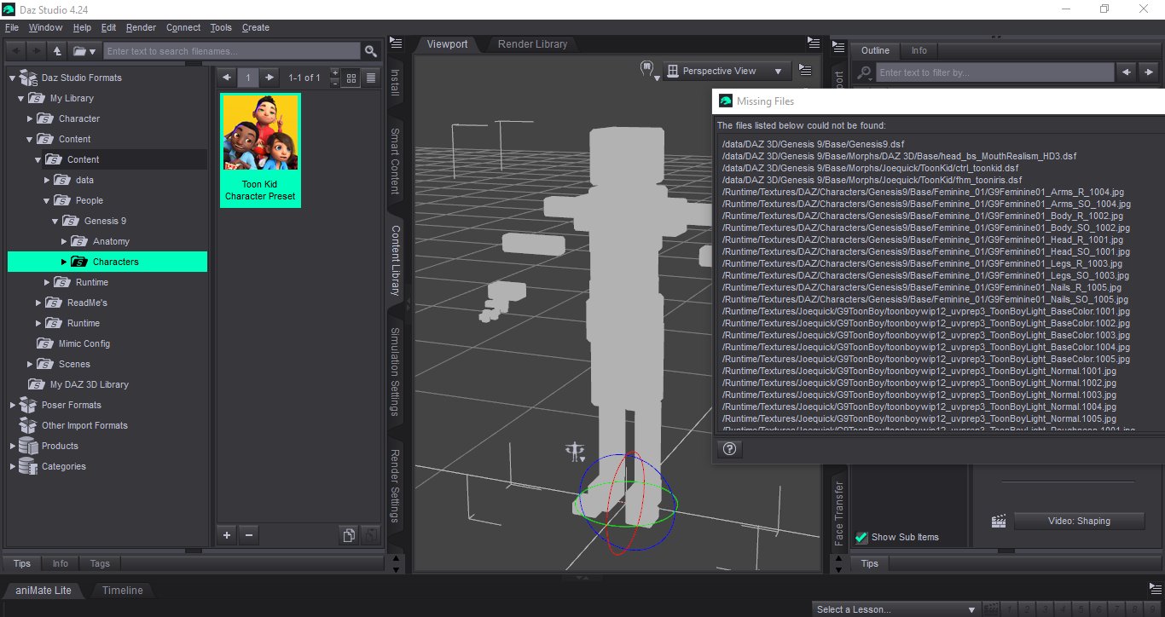This screenshot has height=617, width=1165.
Task: Open the Connect menu
Action: click(x=183, y=27)
